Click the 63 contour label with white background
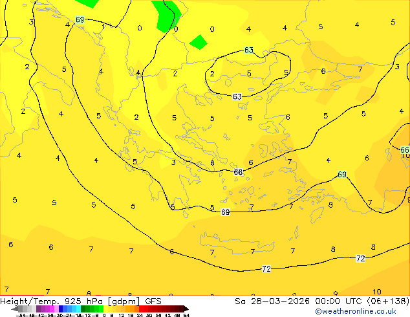This screenshot has width=410, height=317. coord(237,96)
